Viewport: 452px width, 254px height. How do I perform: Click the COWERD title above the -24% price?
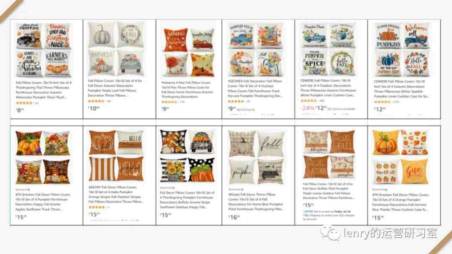click(328, 88)
